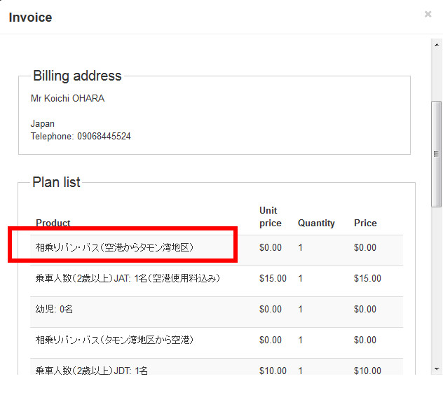Click the Unit price column header
443x393 pixels.
pyautogui.click(x=270, y=216)
